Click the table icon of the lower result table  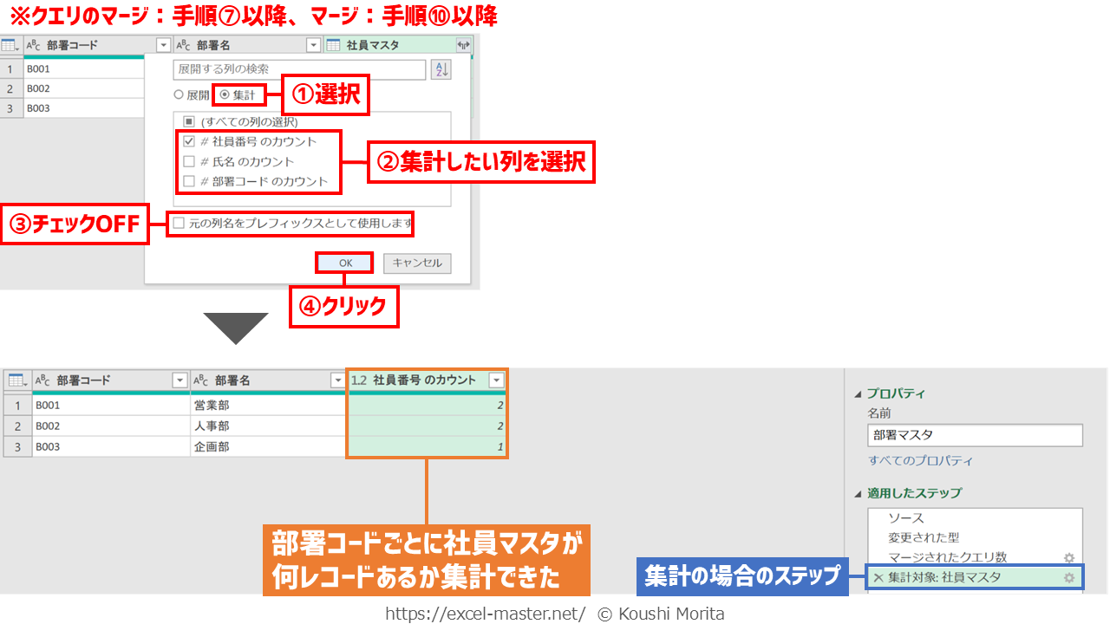(16, 380)
